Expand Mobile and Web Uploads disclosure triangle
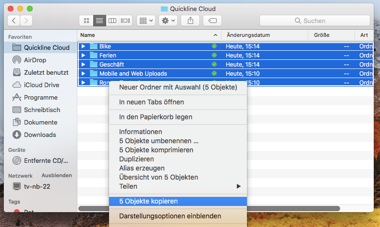The width and height of the screenshot is (380, 227). coord(84,73)
